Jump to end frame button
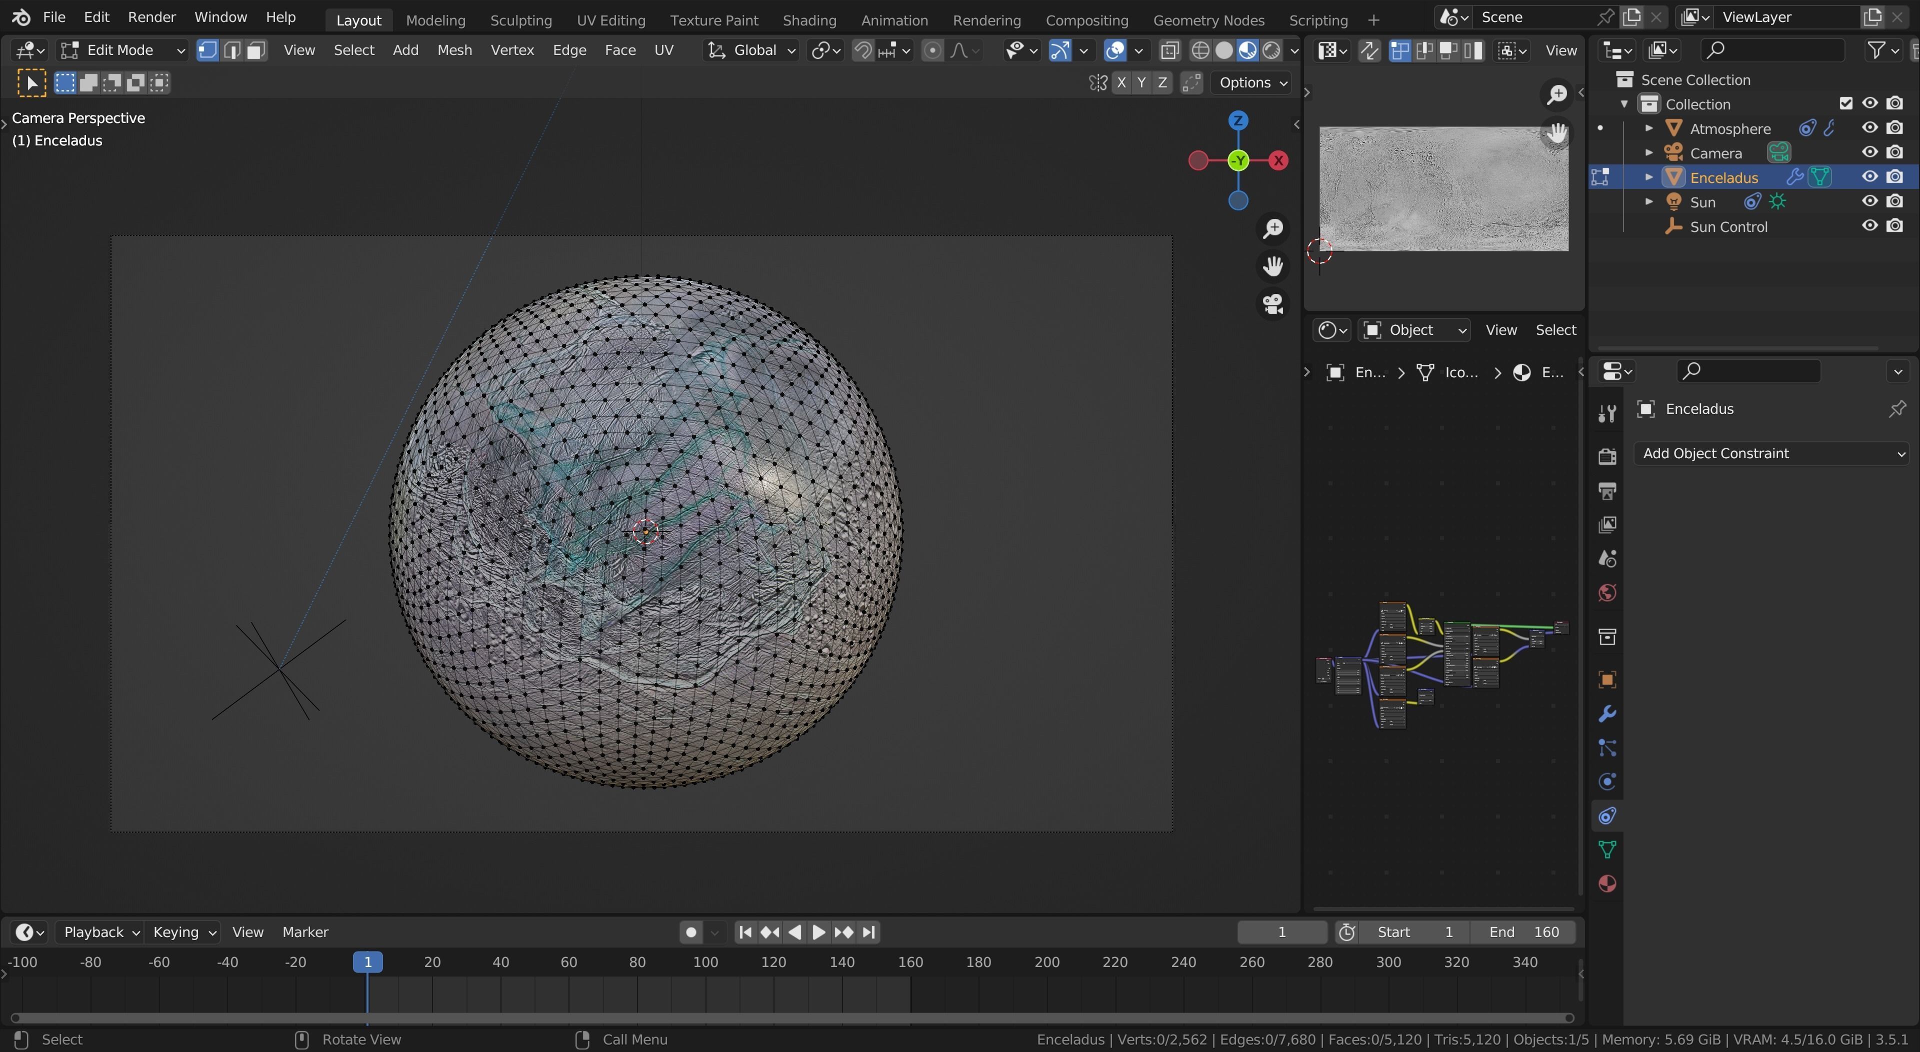This screenshot has width=1920, height=1052. [x=868, y=932]
